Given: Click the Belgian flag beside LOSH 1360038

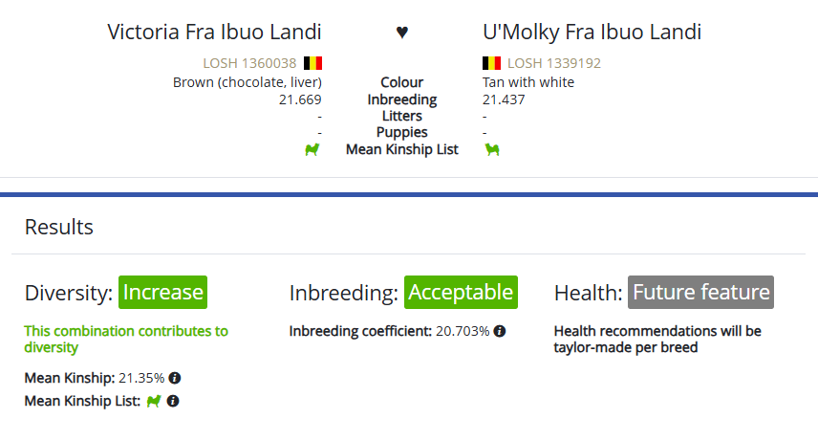Looking at the screenshot, I should (312, 64).
